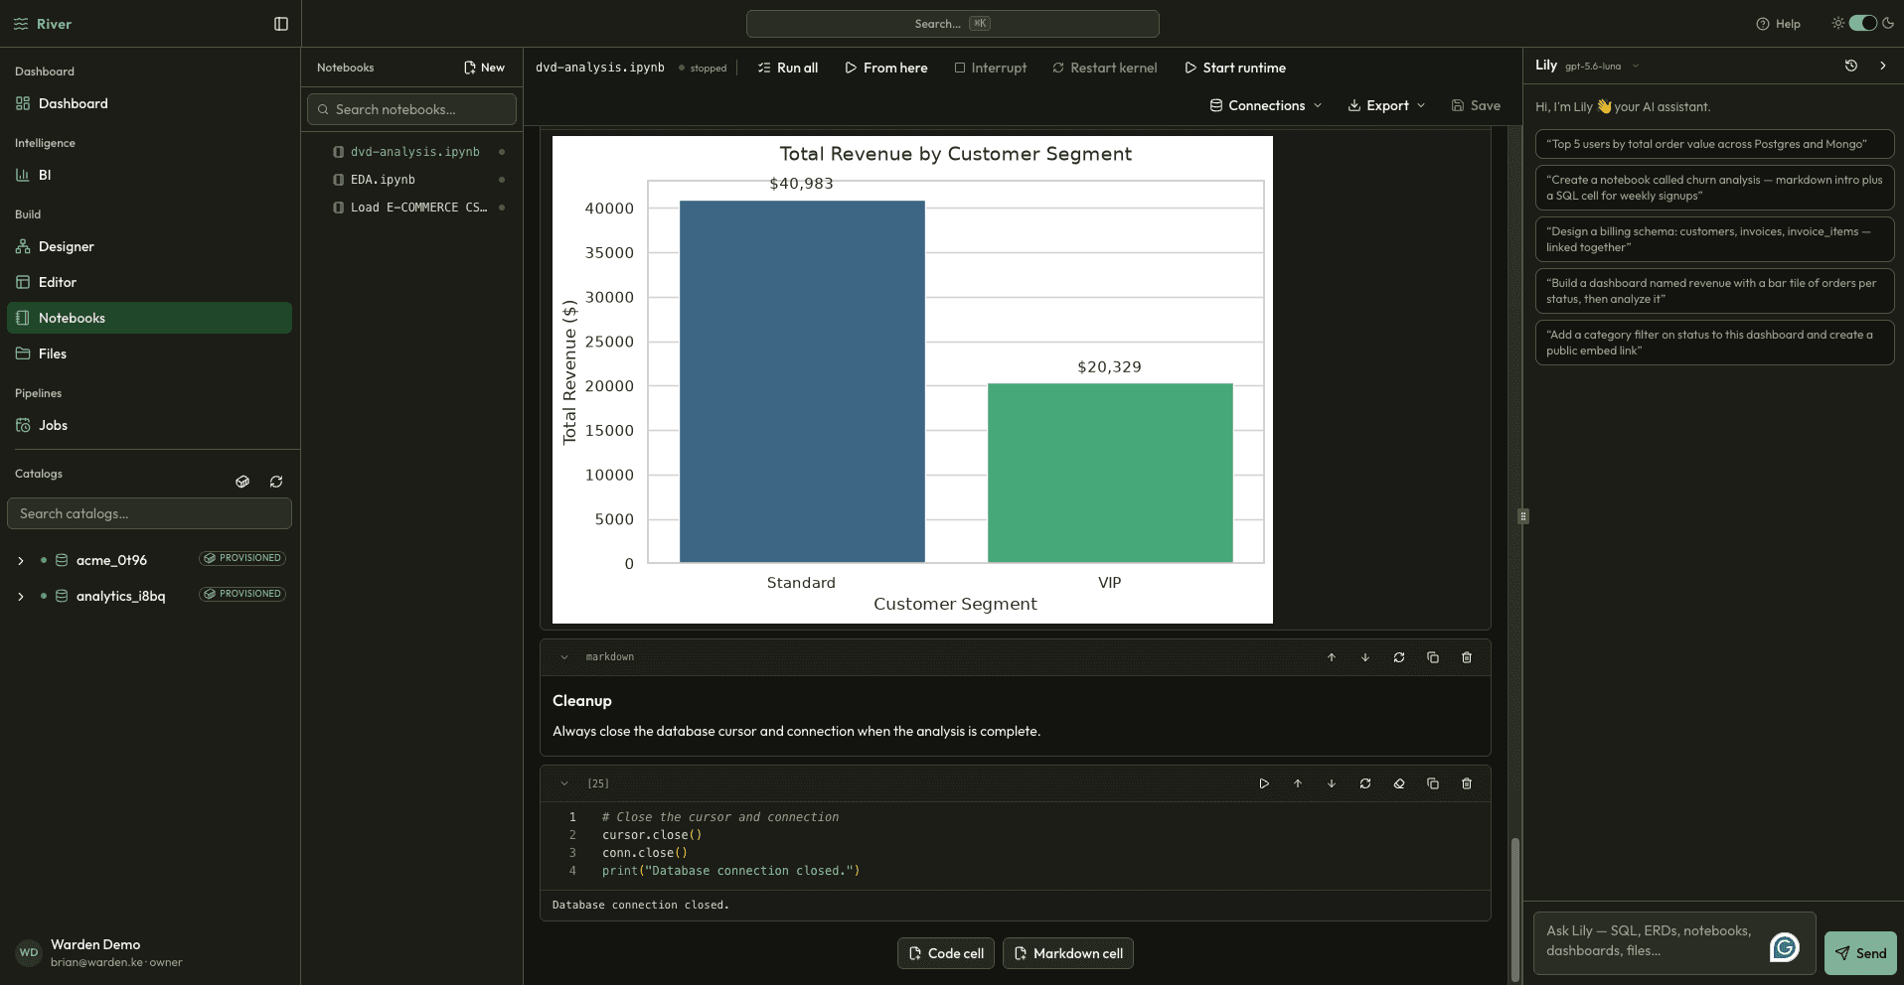This screenshot has height=985, width=1904.
Task: Click Restart kernel
Action: [x=1105, y=68]
